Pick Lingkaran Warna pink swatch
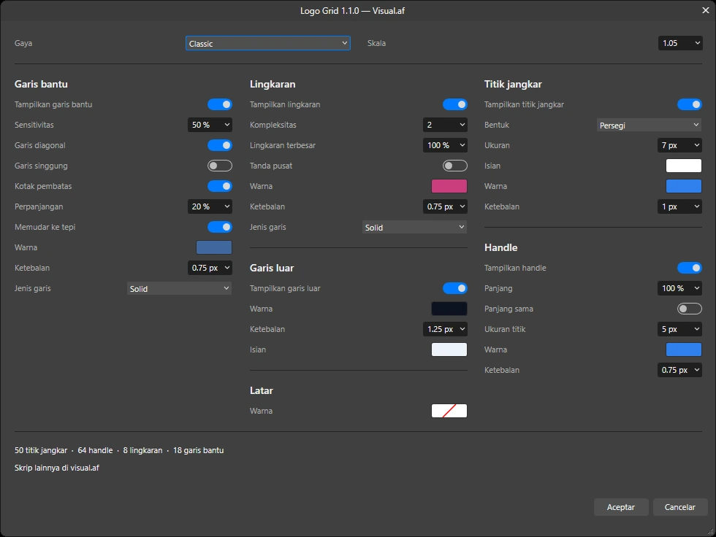 pos(449,186)
